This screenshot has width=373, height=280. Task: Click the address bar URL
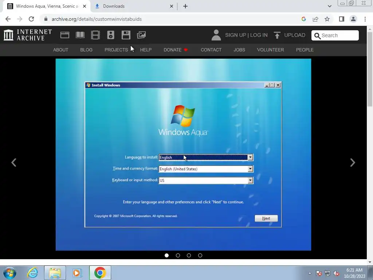[x=97, y=19]
